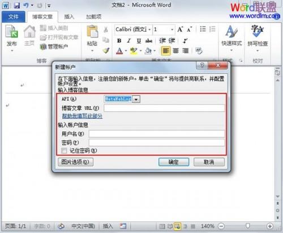Click the dialog Help question mark button
Screen dimensions: 283x233
point(202,66)
